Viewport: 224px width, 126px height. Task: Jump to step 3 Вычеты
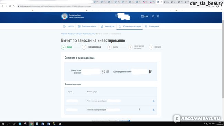pos(113,47)
